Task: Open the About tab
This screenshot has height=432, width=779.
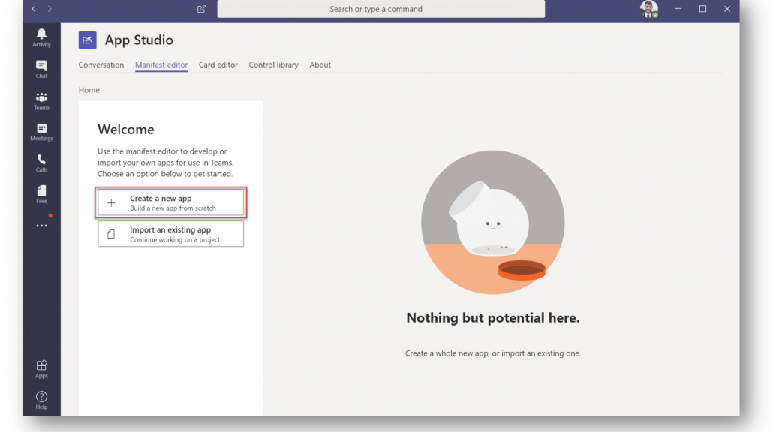Action: (x=320, y=64)
